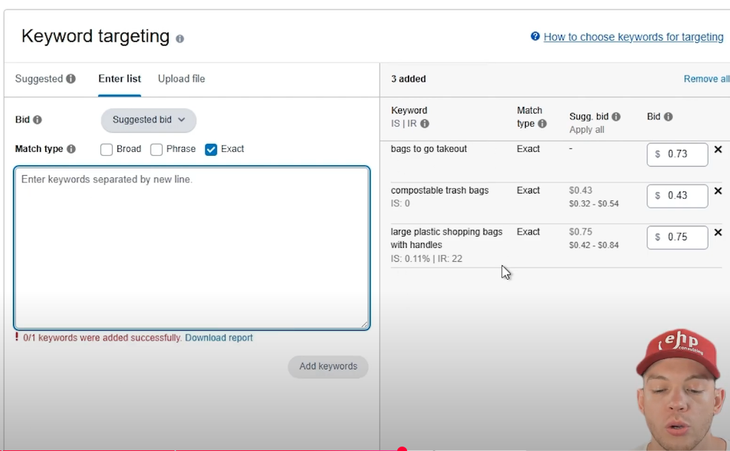Click the IS | IR info icon in keyword column
The height and width of the screenshot is (451, 730).
425,123
